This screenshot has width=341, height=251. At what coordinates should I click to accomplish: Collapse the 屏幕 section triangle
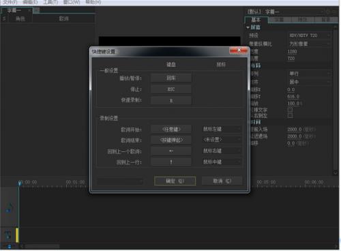(x=248, y=27)
